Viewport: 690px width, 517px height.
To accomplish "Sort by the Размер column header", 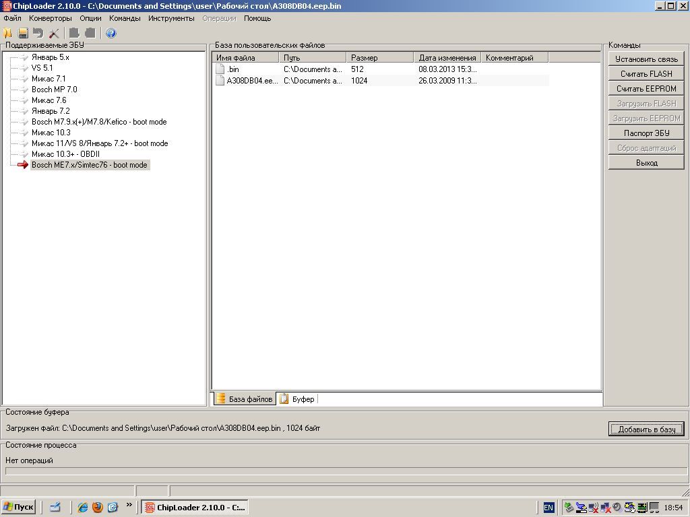I will click(x=380, y=58).
